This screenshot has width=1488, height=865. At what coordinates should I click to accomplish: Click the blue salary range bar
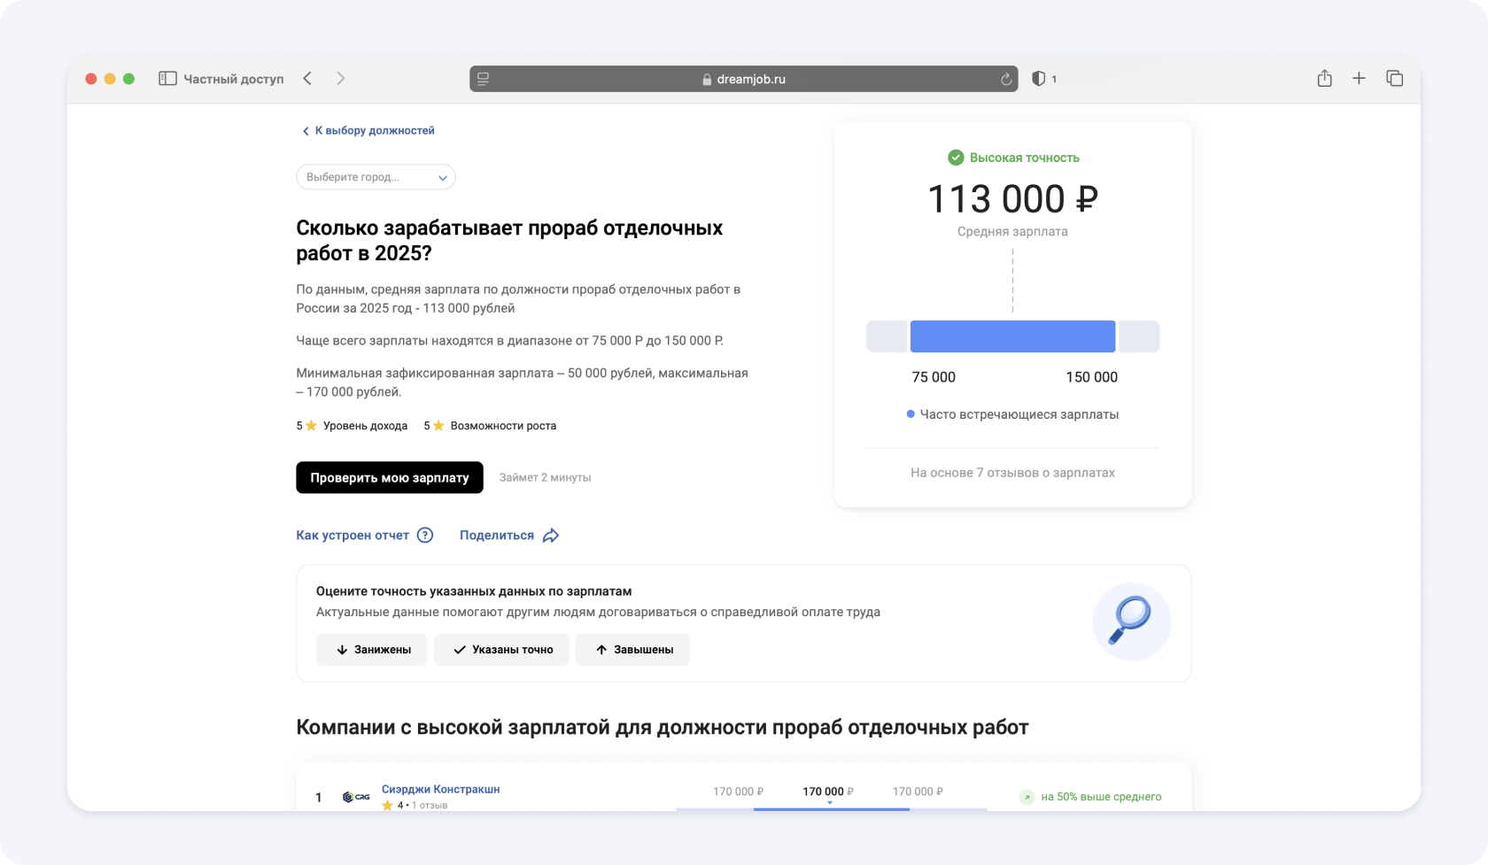click(1012, 336)
